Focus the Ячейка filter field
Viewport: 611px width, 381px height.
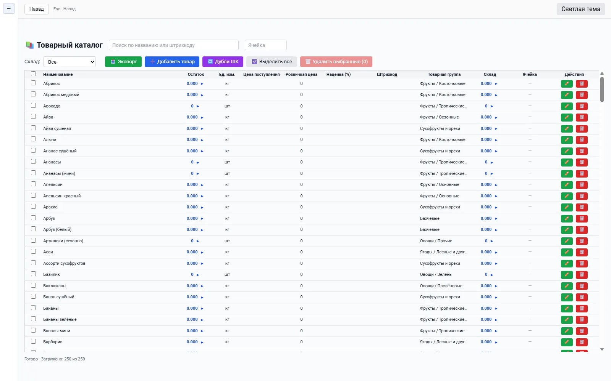click(266, 45)
